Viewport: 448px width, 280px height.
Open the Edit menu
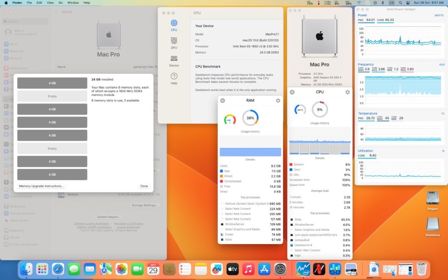tap(39, 3)
